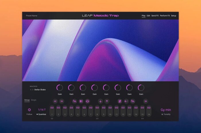The image size is (201, 133).
Task: Click the second Gain macro knob
Action: 71,88
